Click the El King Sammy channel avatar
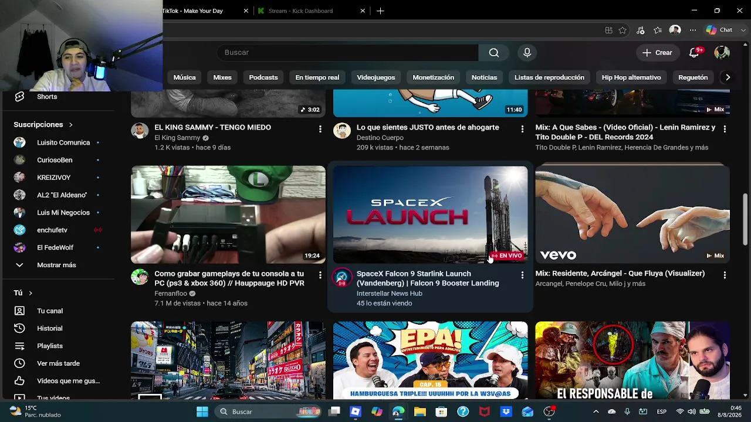This screenshot has width=751, height=422. pyautogui.click(x=140, y=131)
